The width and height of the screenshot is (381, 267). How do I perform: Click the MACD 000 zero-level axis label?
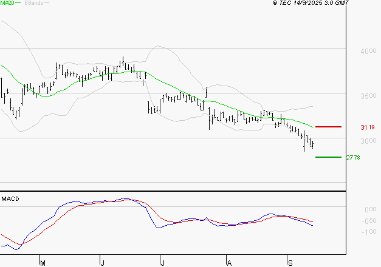(369, 209)
